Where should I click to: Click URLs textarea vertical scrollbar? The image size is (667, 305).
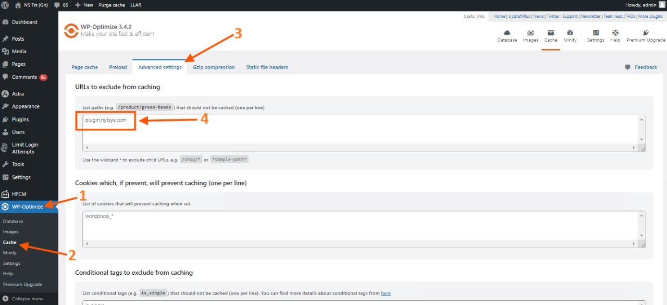pos(641,129)
